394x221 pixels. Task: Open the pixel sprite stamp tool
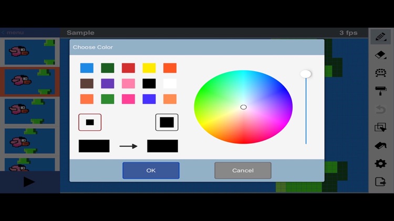pos(380,73)
